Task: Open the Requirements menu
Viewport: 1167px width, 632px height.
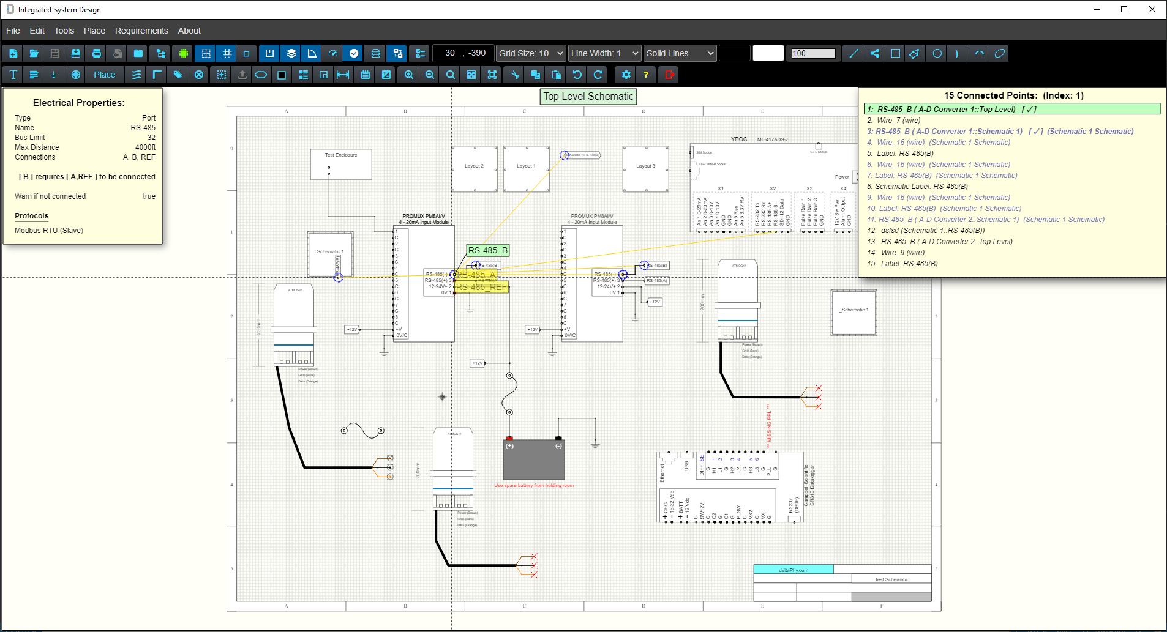Action: [141, 31]
